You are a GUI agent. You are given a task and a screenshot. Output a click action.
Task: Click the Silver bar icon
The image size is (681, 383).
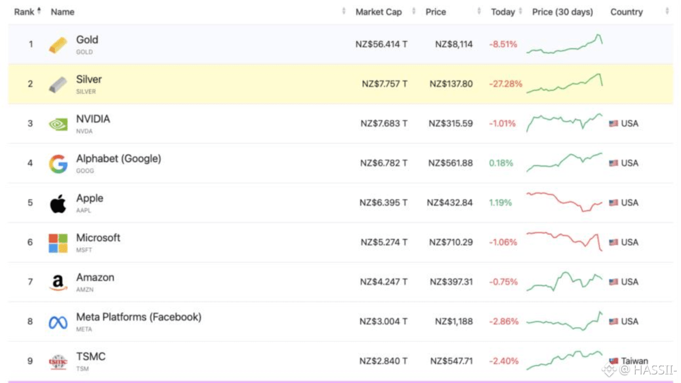coord(58,85)
